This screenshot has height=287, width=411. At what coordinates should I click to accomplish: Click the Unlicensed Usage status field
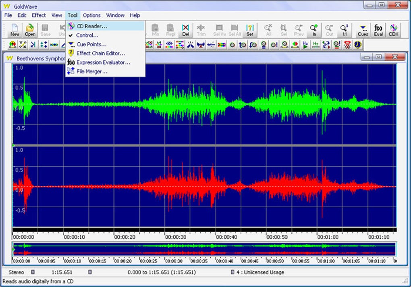(x=260, y=272)
